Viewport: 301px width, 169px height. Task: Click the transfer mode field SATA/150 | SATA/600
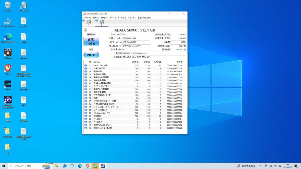(136, 46)
